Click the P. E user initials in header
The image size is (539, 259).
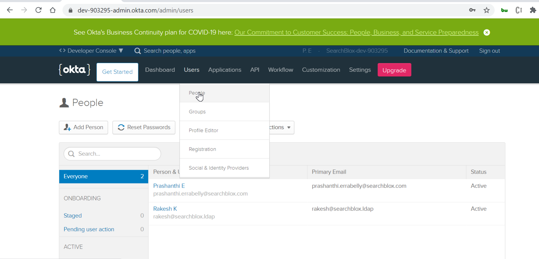point(307,51)
